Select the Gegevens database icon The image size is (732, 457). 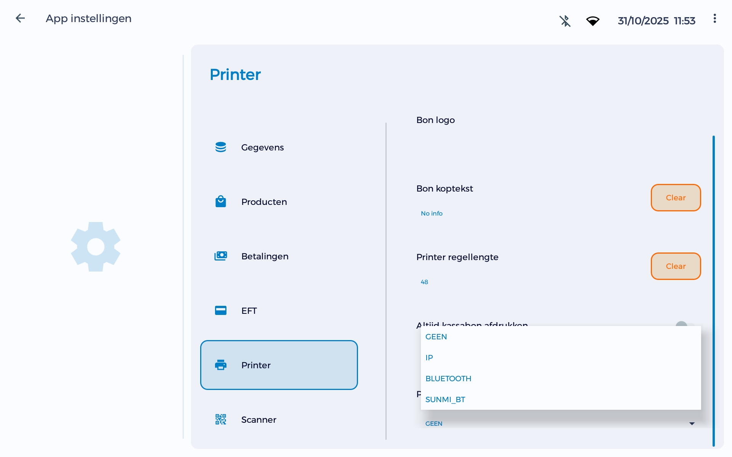(221, 147)
